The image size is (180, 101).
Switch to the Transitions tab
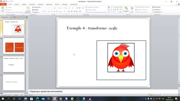(32, 4)
